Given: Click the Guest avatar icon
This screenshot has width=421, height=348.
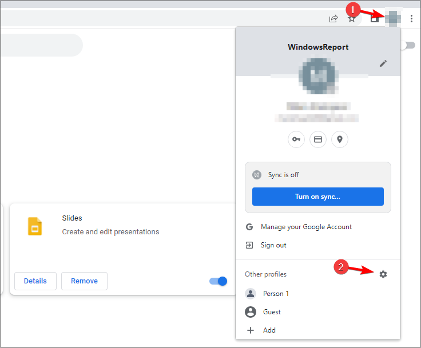Looking at the screenshot, I should coord(251,312).
